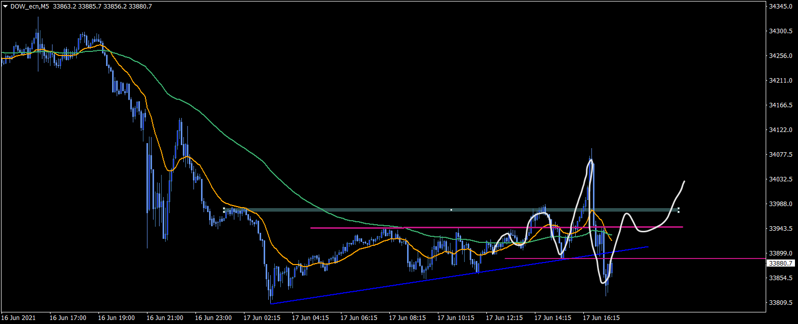The height and width of the screenshot is (324, 798).
Task: Click the 17 Jun 16:15 time label
Action: (601, 318)
